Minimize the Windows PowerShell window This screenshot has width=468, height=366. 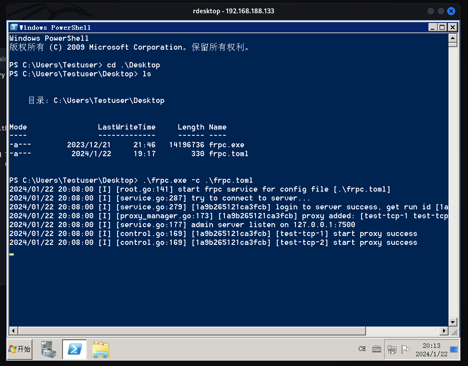click(x=433, y=28)
